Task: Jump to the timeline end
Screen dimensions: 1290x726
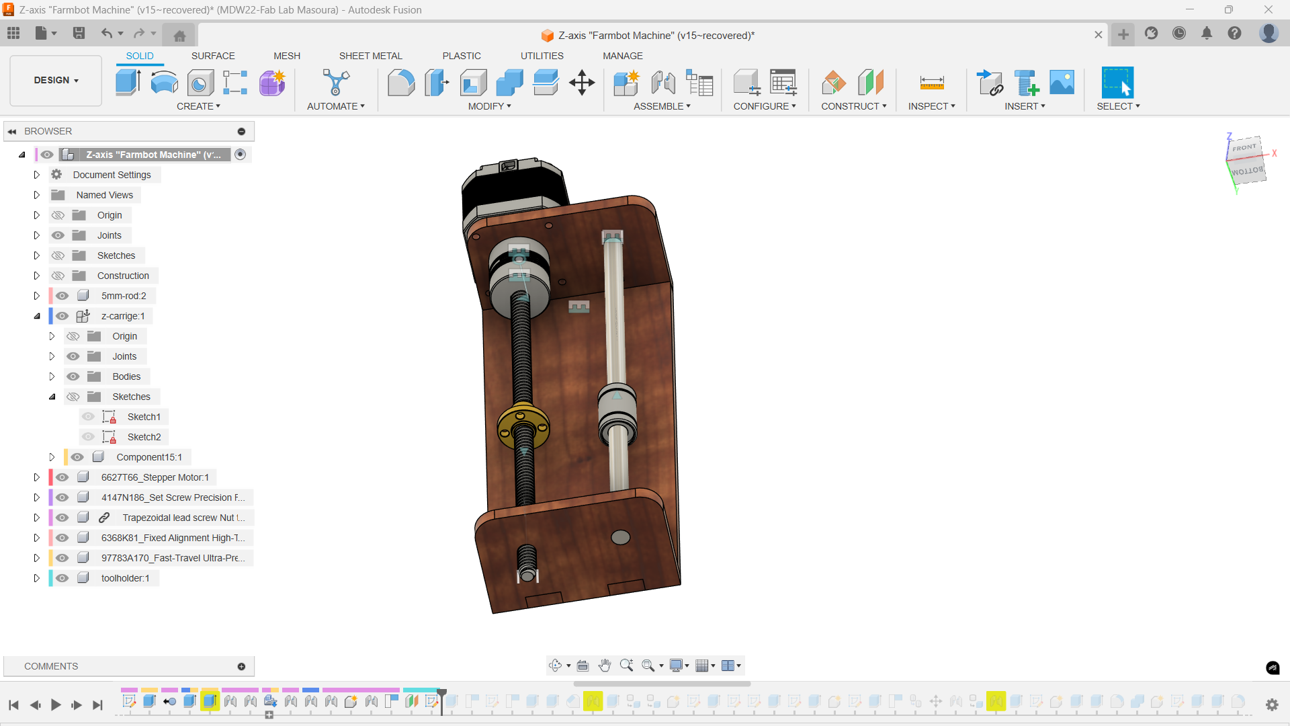Action: (x=97, y=704)
